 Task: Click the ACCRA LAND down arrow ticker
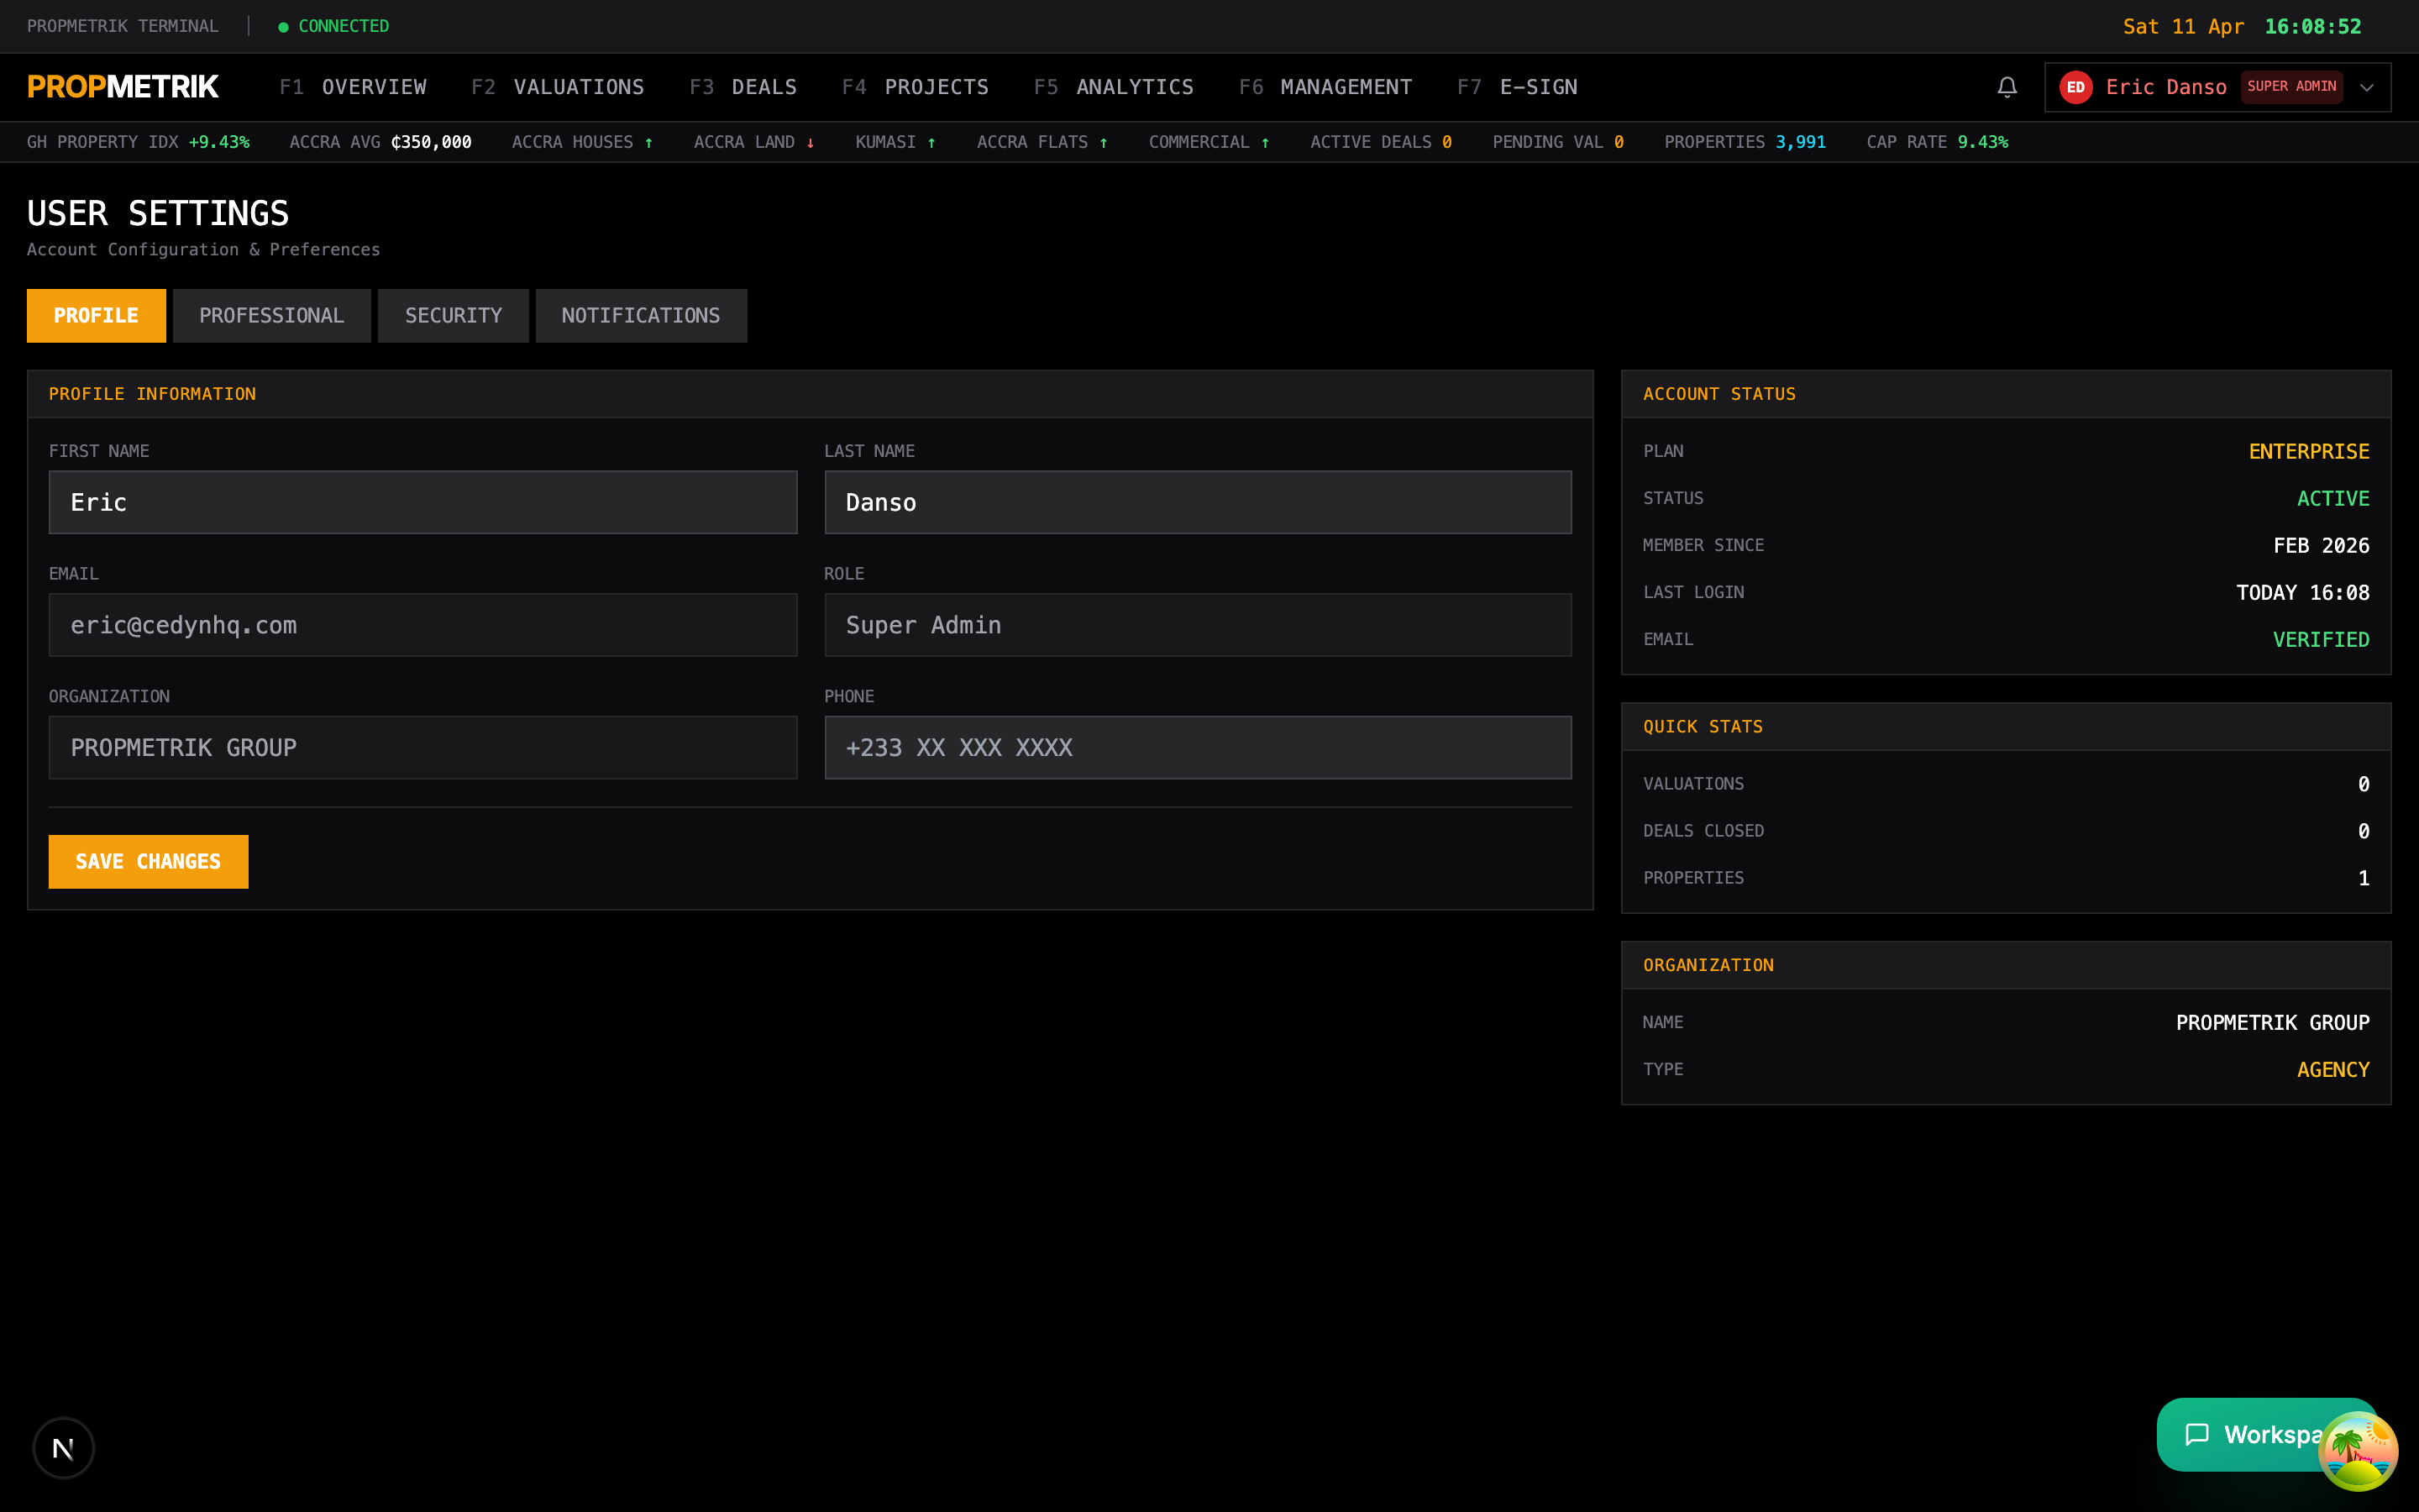point(753,142)
